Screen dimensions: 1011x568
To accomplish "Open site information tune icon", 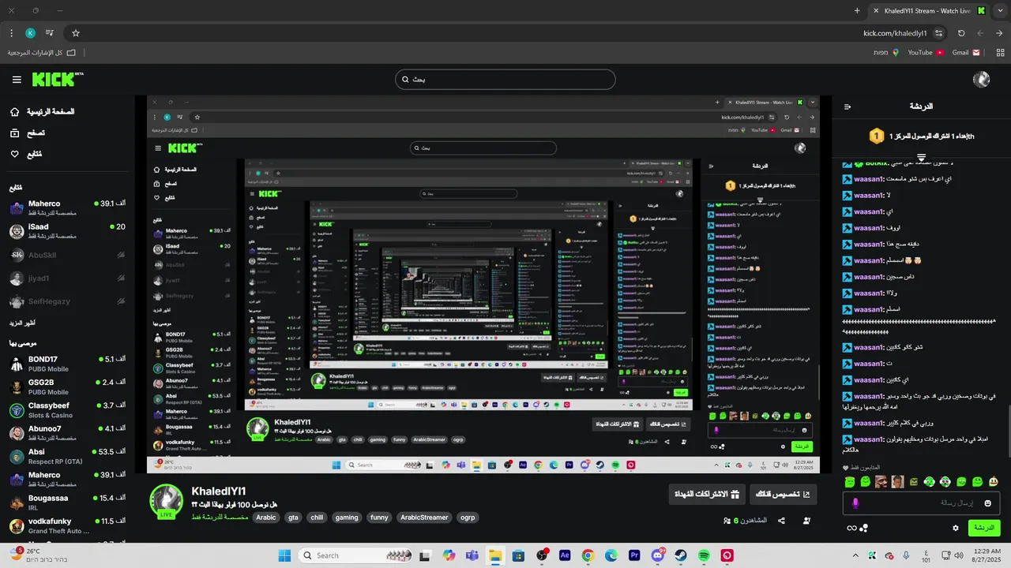I will (x=938, y=33).
